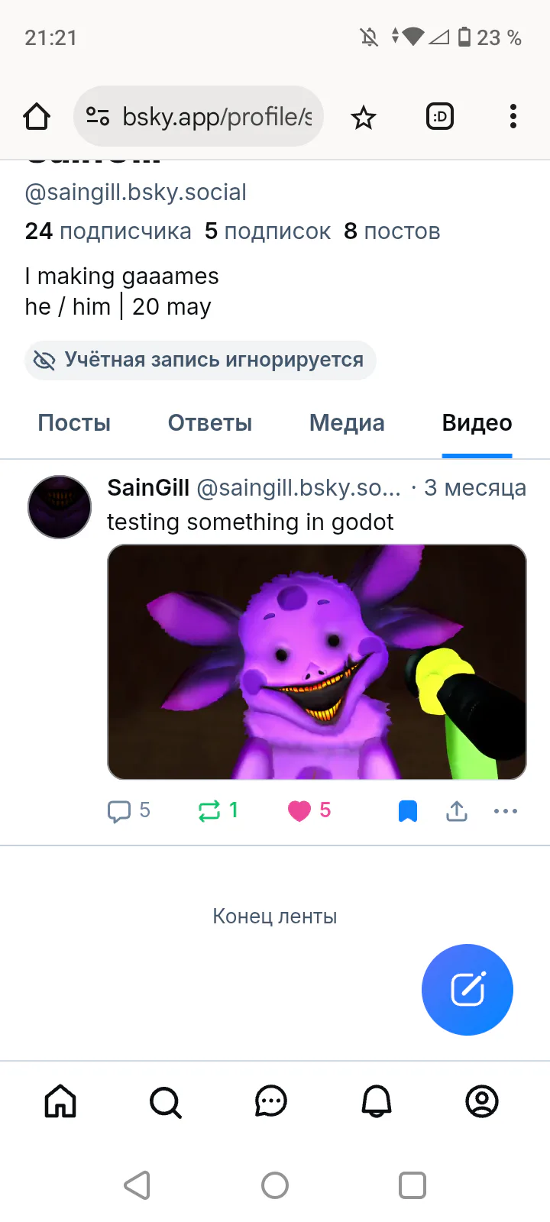
Task: Tap the Учётная запись игнорируется badge
Action: click(200, 360)
